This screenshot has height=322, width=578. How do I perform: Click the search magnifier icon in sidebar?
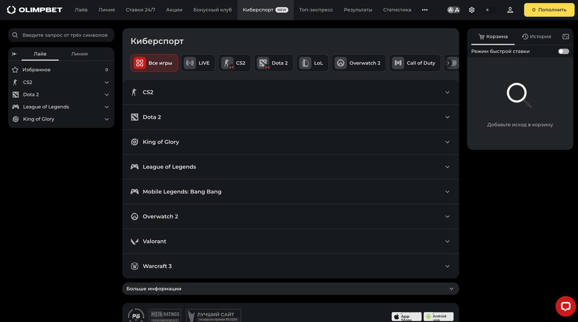tap(15, 35)
